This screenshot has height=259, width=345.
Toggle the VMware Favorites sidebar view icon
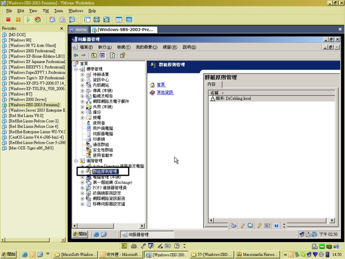click(x=87, y=19)
